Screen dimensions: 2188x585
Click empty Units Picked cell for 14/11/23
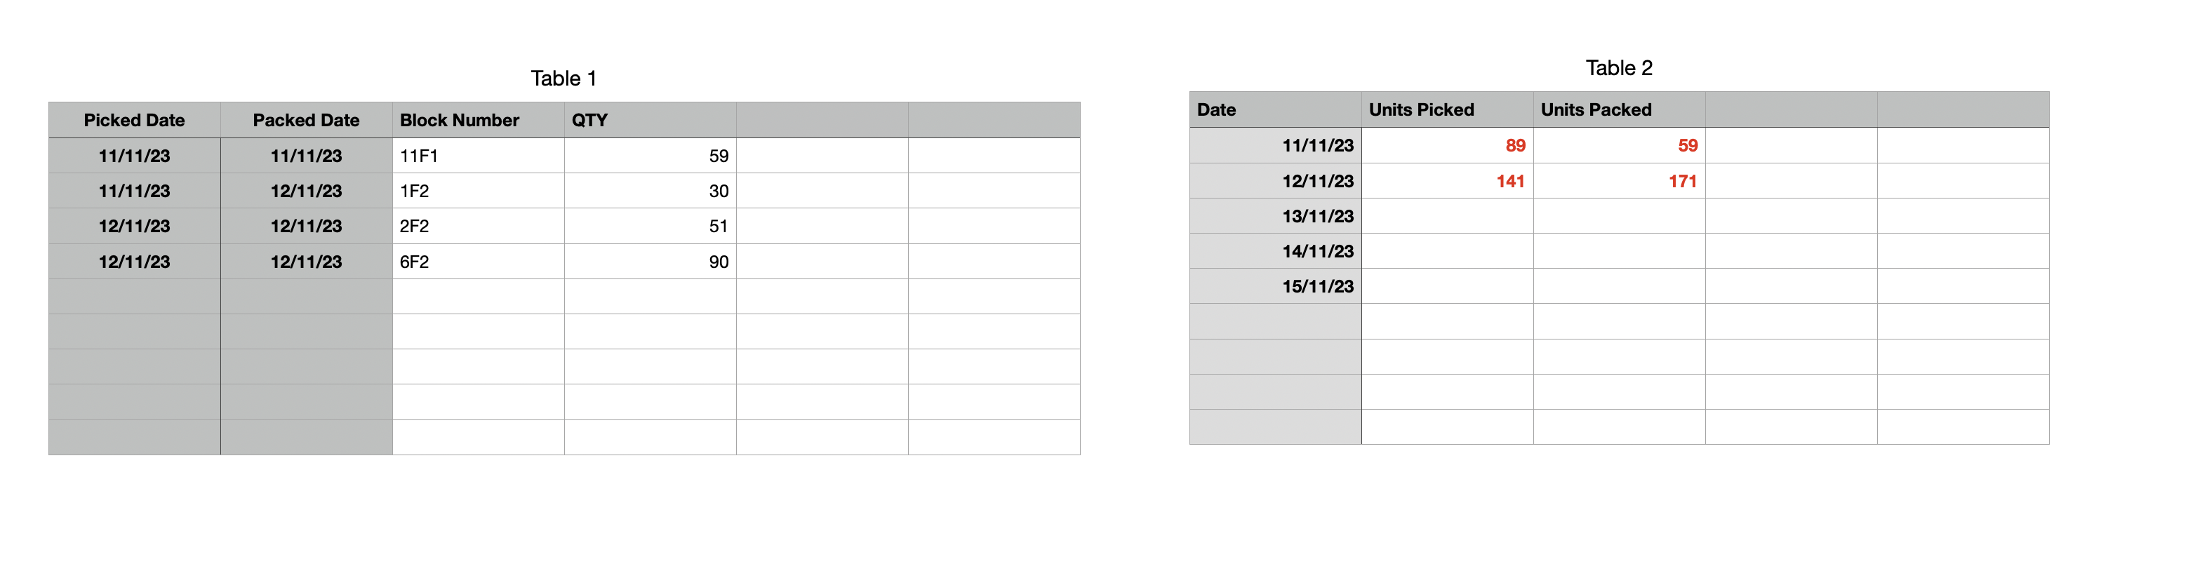pos(1448,251)
